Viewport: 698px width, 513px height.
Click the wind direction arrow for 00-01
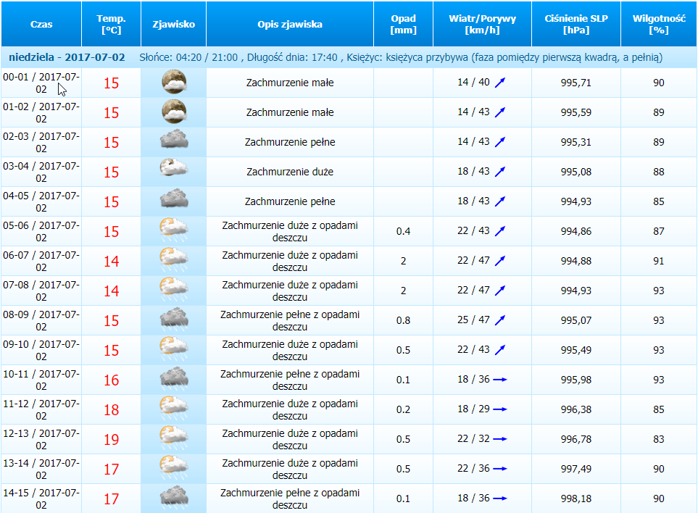[x=499, y=83]
